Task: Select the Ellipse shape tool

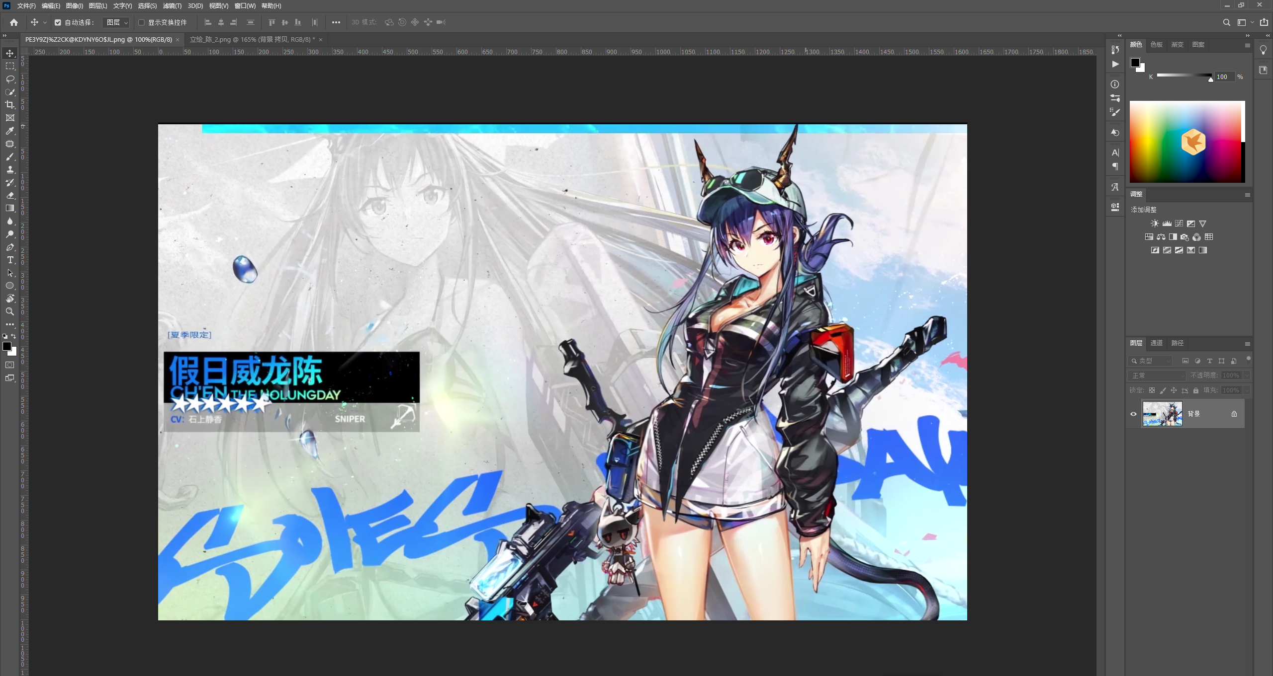Action: 10,286
